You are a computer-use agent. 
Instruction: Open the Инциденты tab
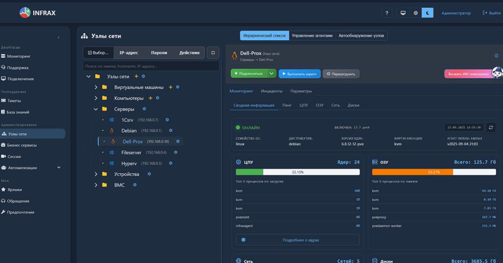pos(272,91)
